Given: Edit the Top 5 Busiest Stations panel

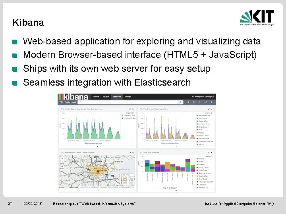Looking at the screenshot, I should click(x=209, y=109).
